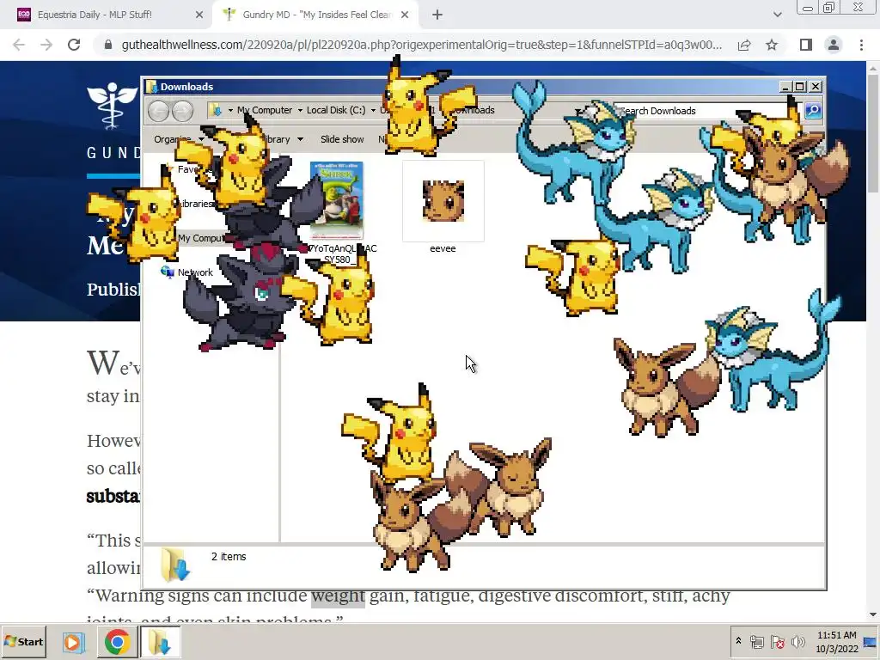Screen dimensions: 880x660
Task: Expand Local Disk (C:) breadcrumb arrow
Action: pos(373,111)
